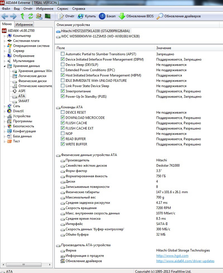This screenshot has width=223, height=273.
Task: Select the База данных tree item
Action: pos(22,136)
